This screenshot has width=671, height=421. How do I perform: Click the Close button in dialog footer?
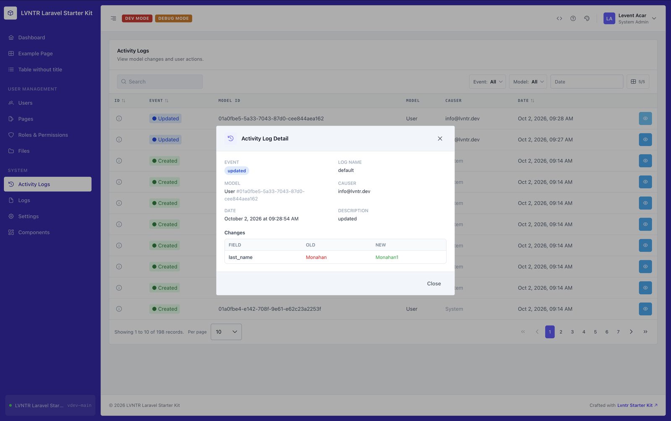[434, 284]
